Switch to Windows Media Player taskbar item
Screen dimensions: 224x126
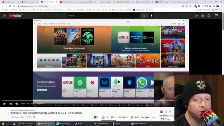click(x=139, y=124)
